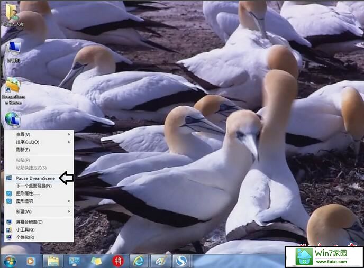Click the 屏幕分辨率 monitor icon
Screen dimensions: 364x268
9,222
